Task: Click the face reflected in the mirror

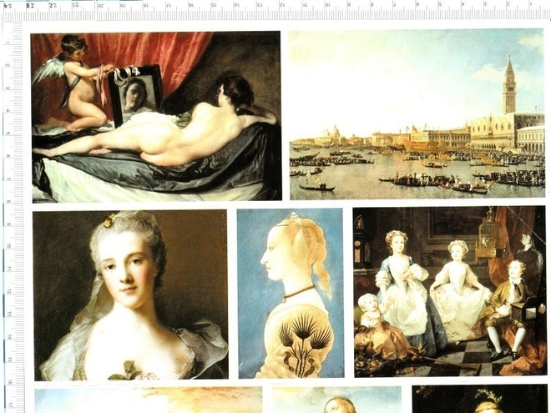Action: (x=134, y=95)
